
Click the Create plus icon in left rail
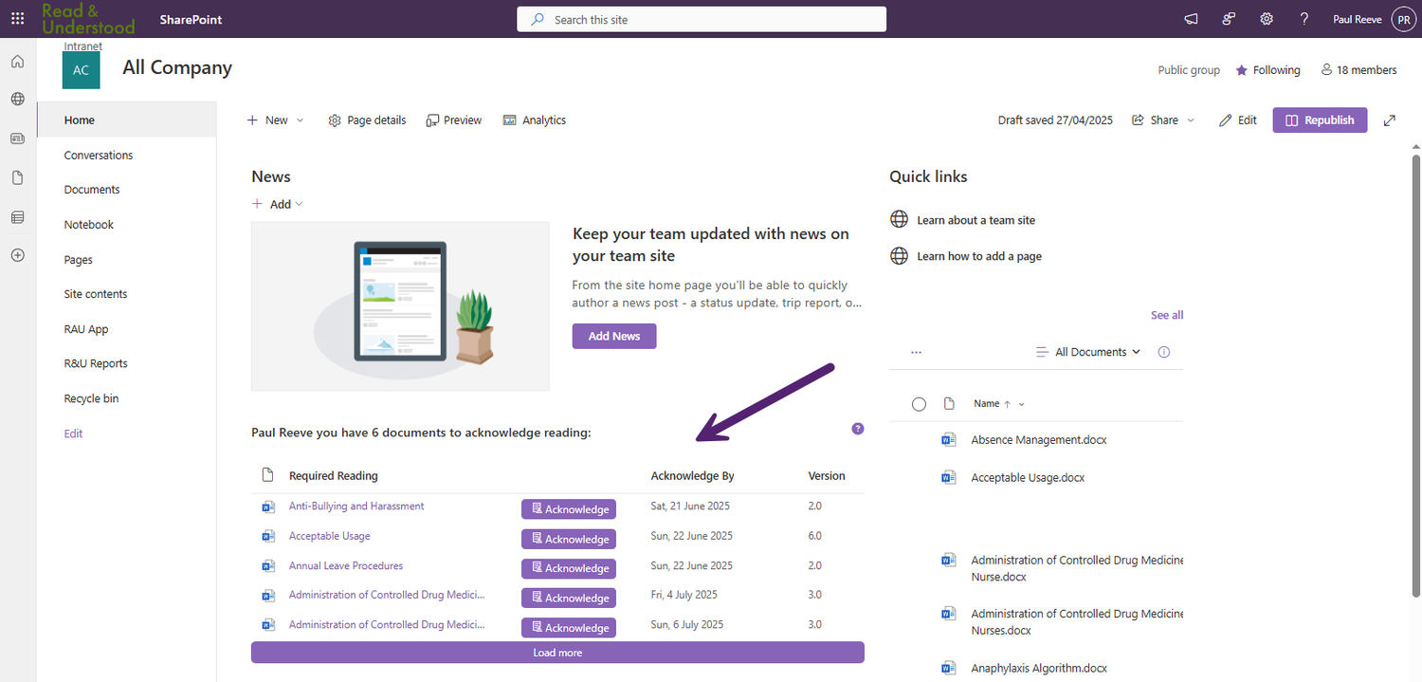[x=17, y=254]
